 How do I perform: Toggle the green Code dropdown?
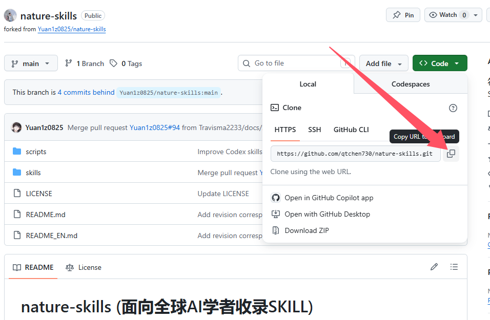pyautogui.click(x=440, y=63)
